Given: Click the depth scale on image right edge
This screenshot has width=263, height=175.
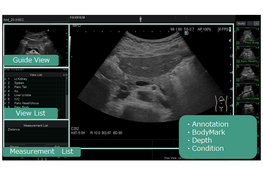Looking at the screenshot, I should tap(231, 77).
